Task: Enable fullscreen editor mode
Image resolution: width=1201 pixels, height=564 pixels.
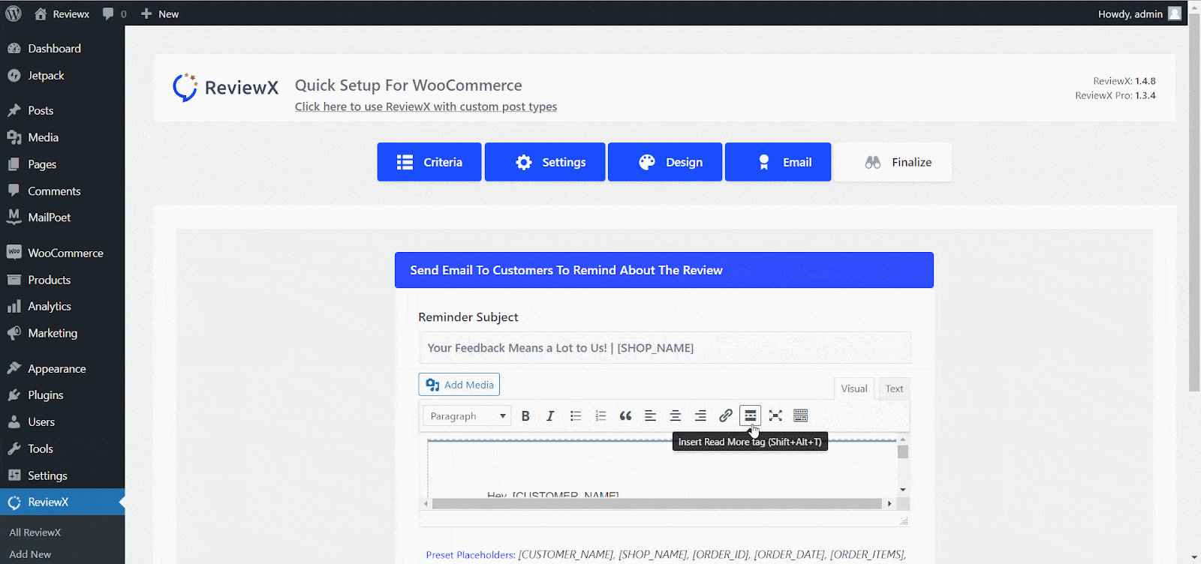Action: 775,416
